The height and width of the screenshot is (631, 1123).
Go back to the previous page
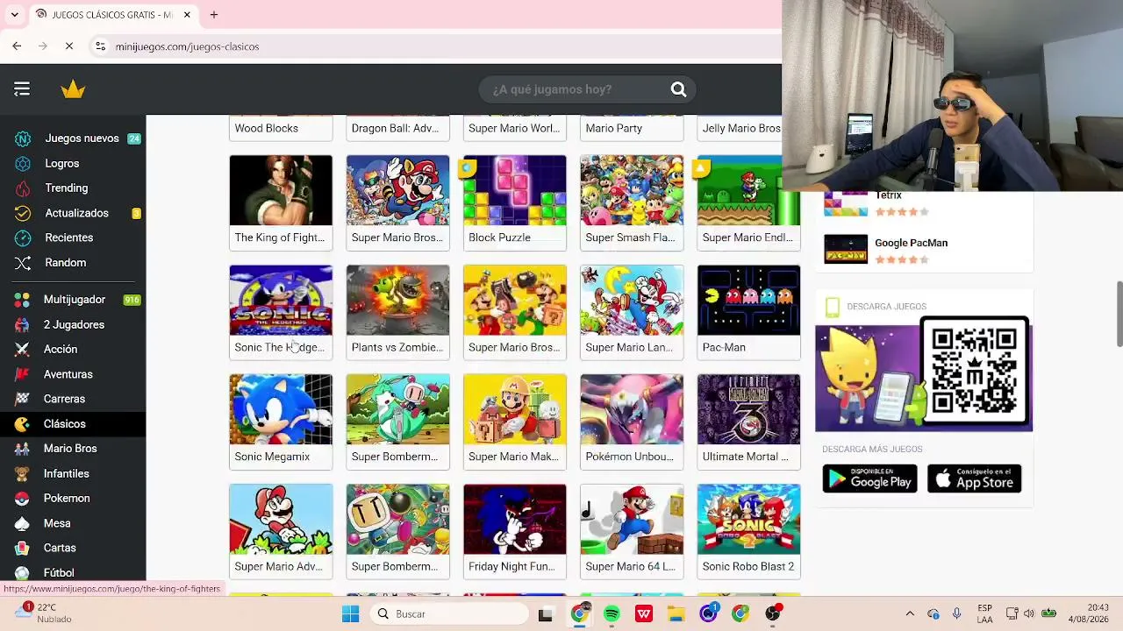pyautogui.click(x=17, y=46)
